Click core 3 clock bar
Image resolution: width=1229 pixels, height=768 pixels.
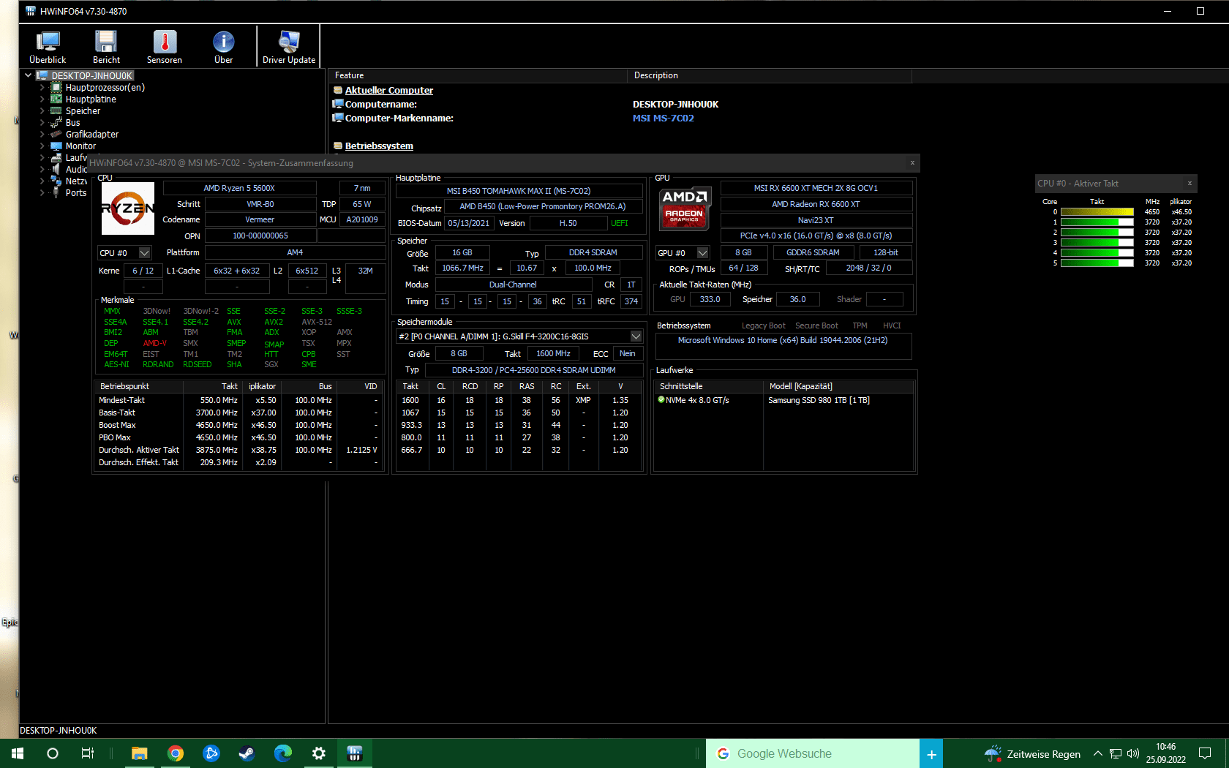point(1097,243)
